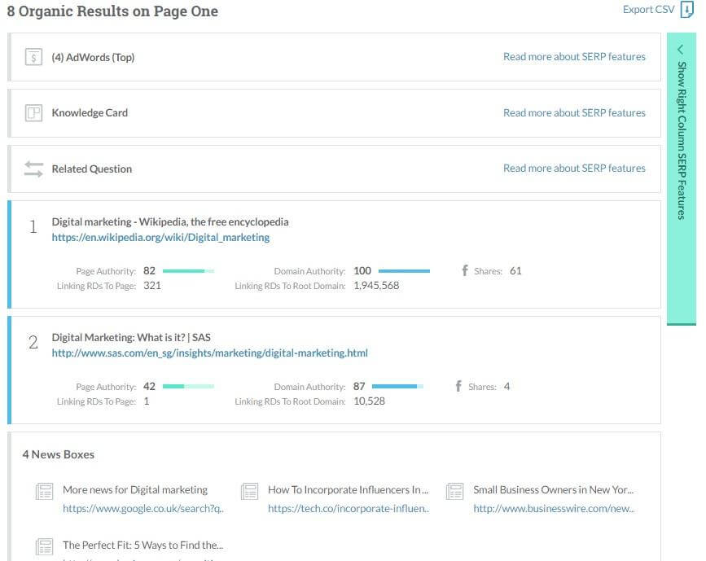Click the rank number 1 of Wikipedia result
The width and height of the screenshot is (706, 561).
click(x=33, y=226)
